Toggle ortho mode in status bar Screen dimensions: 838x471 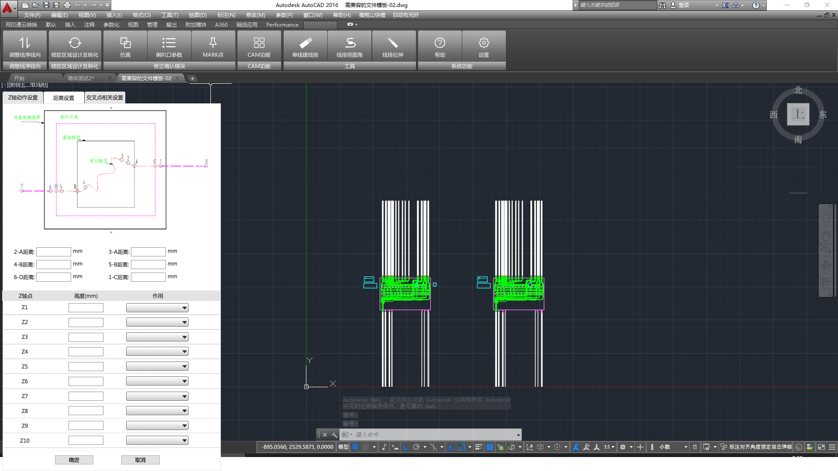[406, 447]
